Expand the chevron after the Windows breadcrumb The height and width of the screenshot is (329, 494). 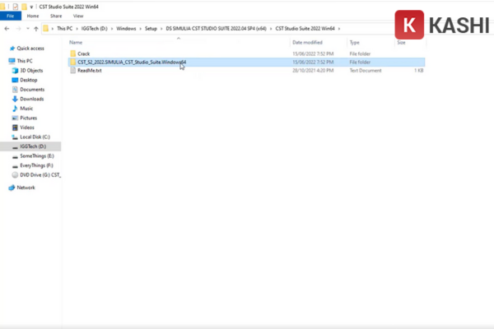point(141,29)
